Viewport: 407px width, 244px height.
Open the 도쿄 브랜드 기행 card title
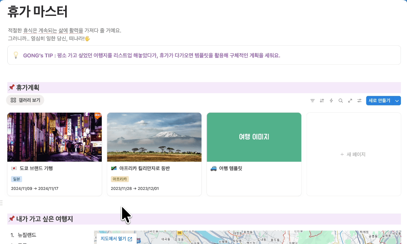pos(36,168)
